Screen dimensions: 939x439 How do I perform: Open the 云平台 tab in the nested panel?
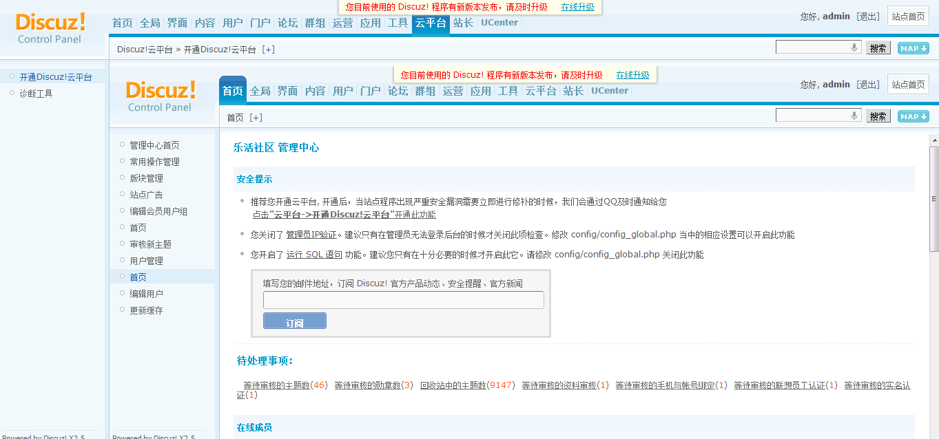point(541,91)
